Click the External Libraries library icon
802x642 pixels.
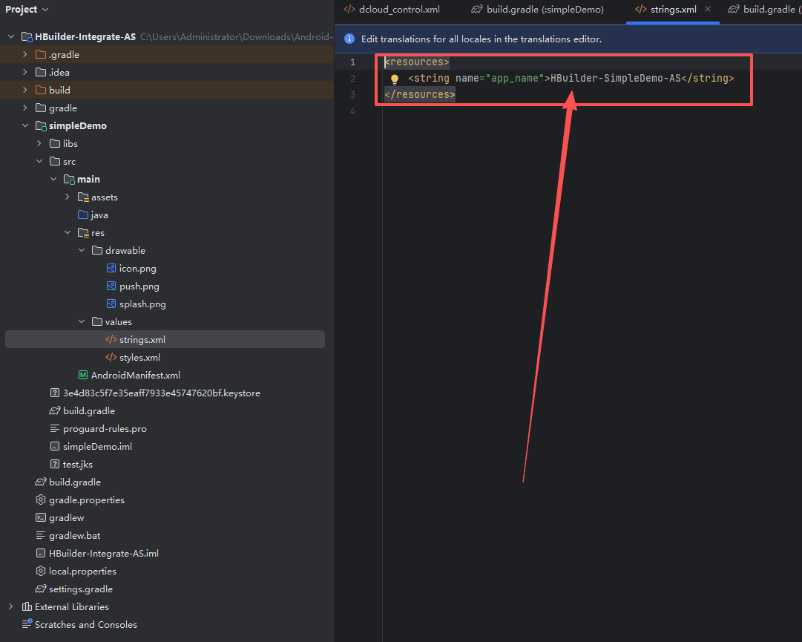[x=27, y=606]
